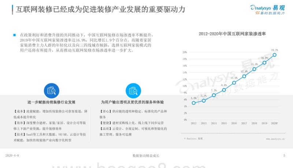Click the © Analysys 易观 source note

pyautogui.click(x=193, y=138)
